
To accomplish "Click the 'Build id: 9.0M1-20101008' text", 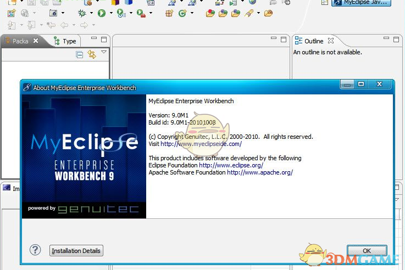I will coord(182,122).
